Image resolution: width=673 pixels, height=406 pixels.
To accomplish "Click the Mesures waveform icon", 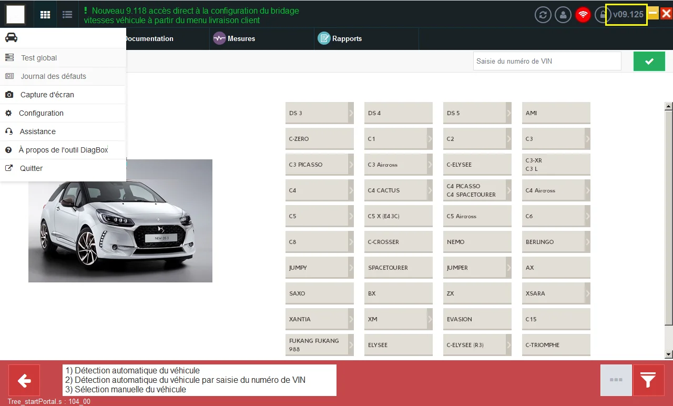I will tap(219, 38).
